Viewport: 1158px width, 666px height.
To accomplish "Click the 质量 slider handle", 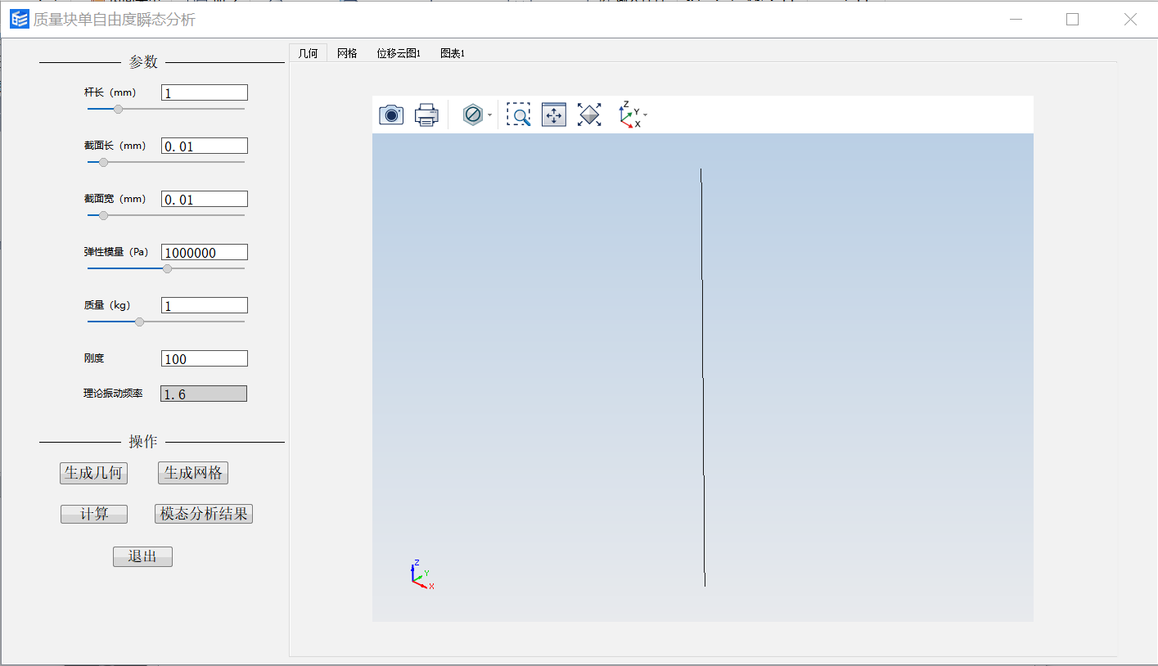I will (139, 322).
